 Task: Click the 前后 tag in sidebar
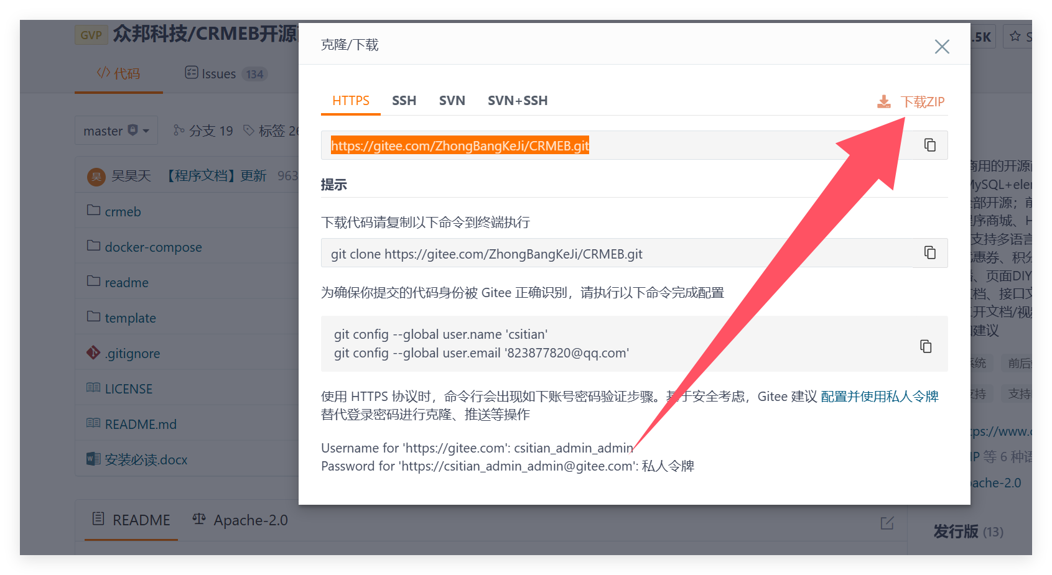click(1017, 363)
